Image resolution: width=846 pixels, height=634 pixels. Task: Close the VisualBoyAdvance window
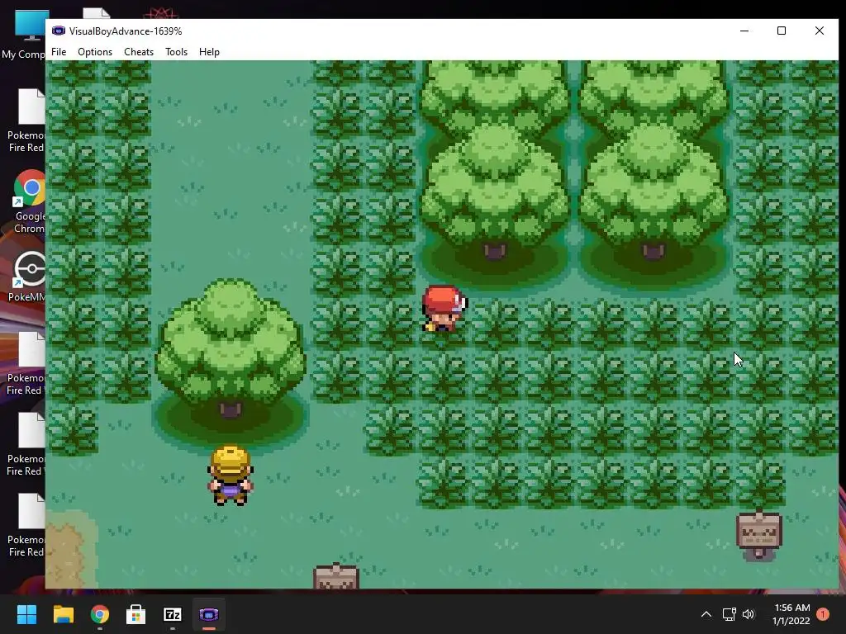[819, 31]
